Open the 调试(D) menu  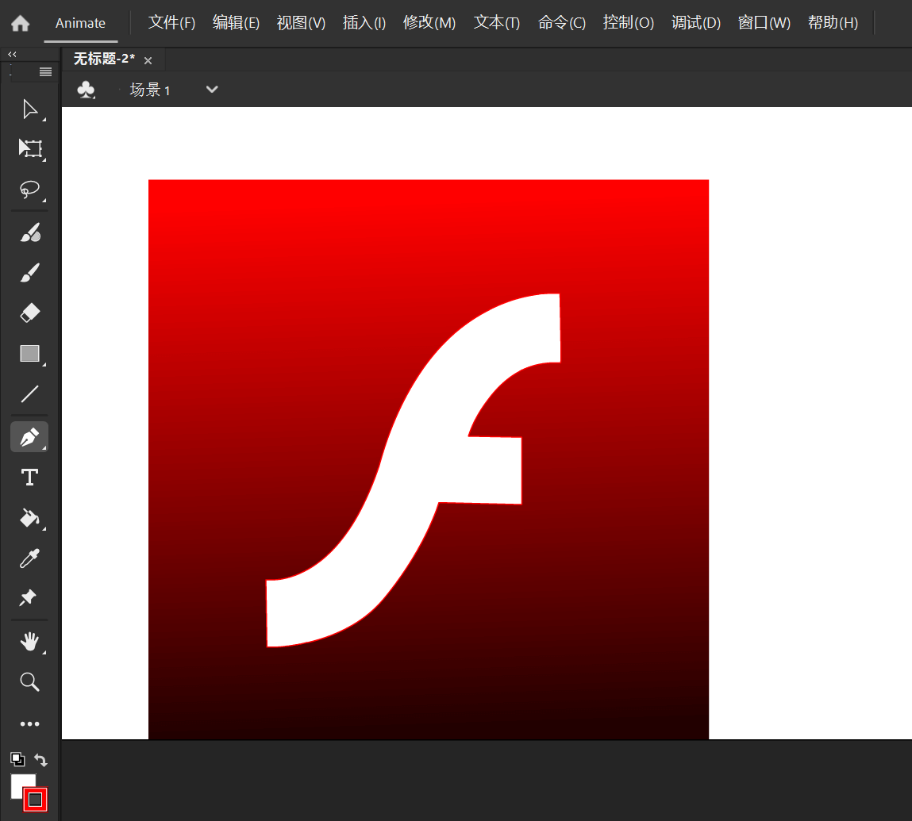click(696, 23)
